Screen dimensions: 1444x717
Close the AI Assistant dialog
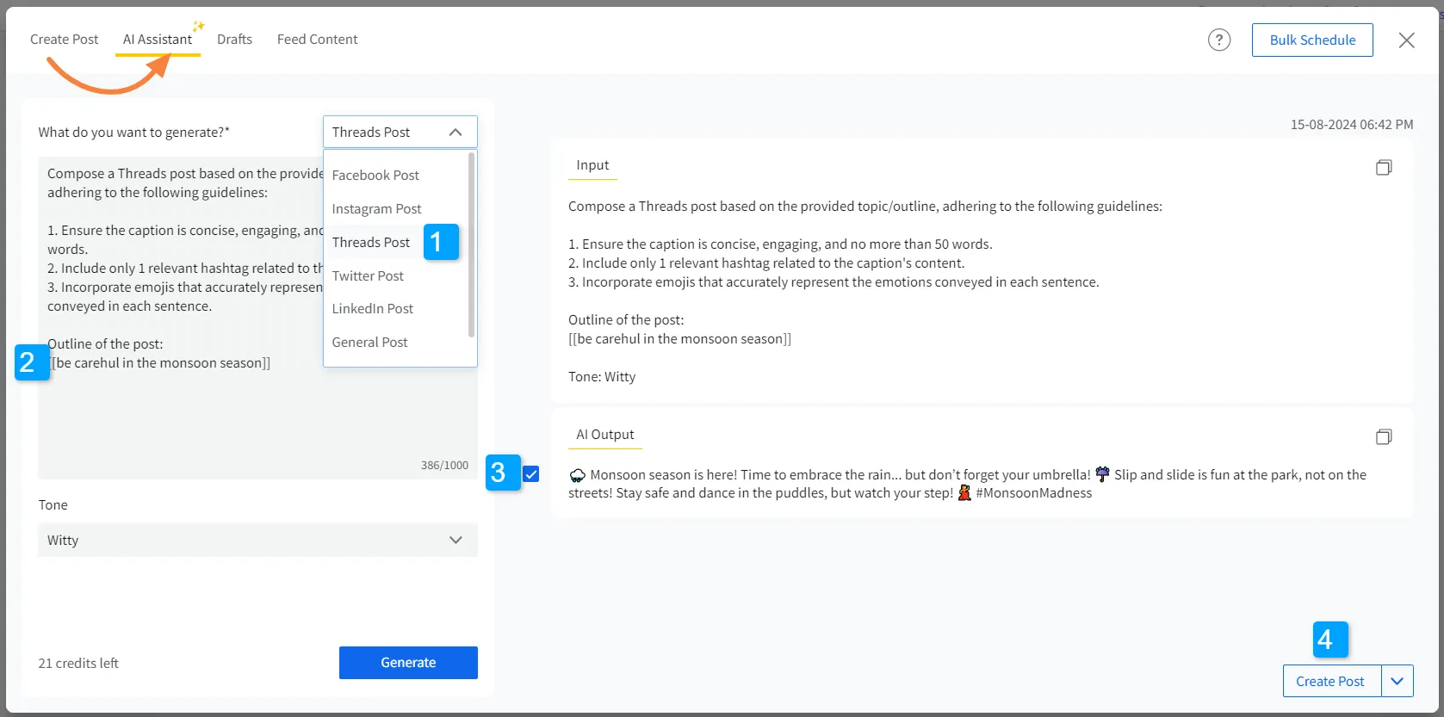(x=1406, y=40)
